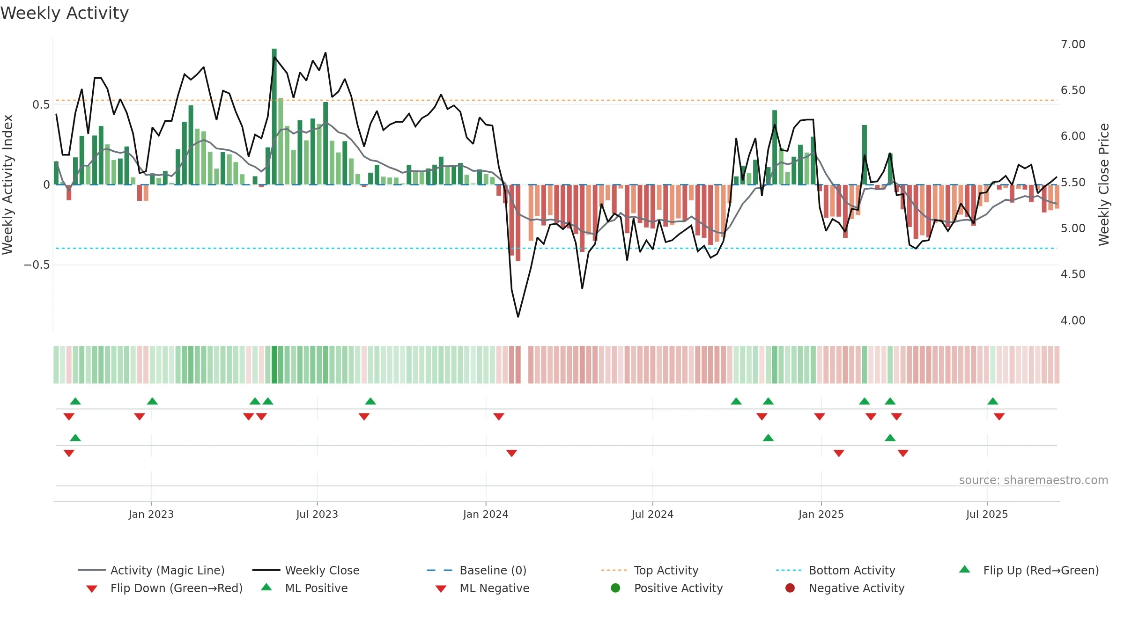Toggle Flip Up (Red→Green) legend entry
Image resolution: width=1124 pixels, height=632 pixels.
[1029, 570]
